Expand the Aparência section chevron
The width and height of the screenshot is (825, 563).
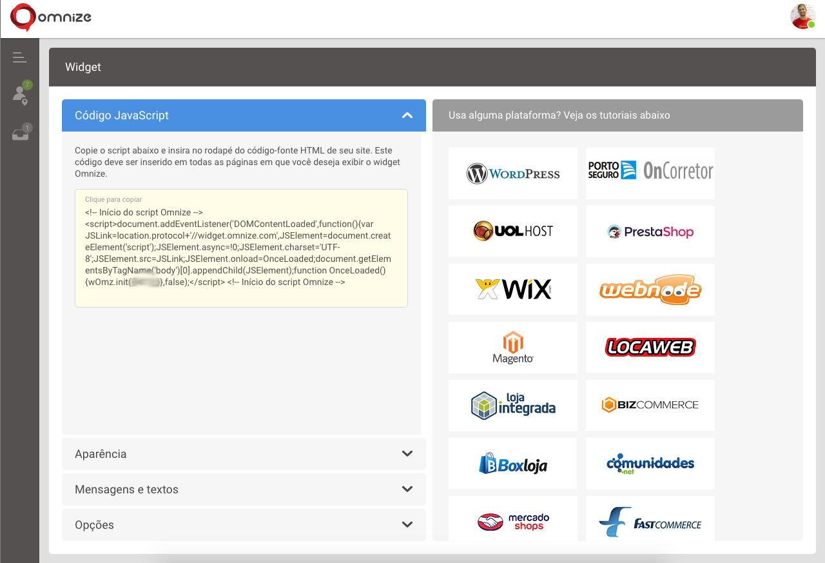407,453
